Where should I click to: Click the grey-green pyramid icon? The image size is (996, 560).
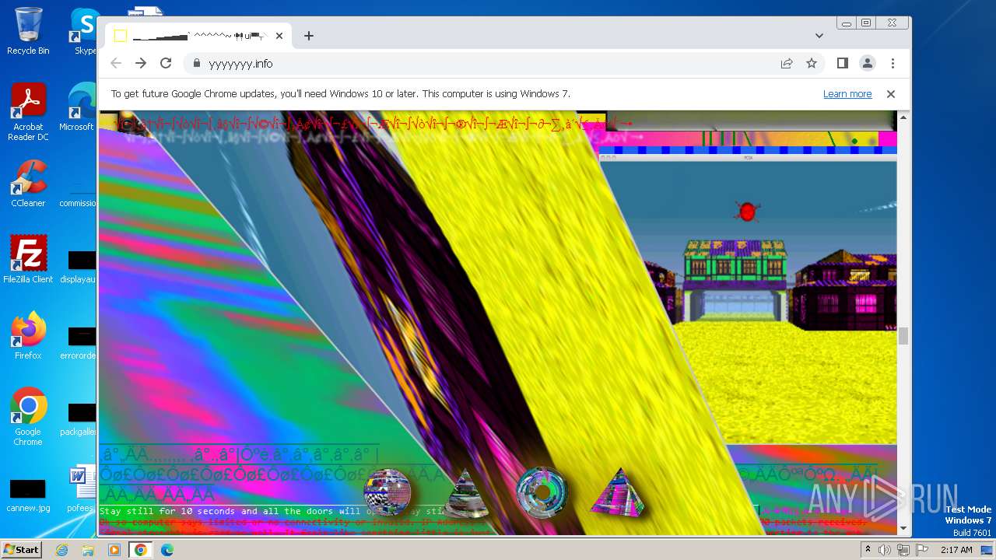pyautogui.click(x=466, y=493)
